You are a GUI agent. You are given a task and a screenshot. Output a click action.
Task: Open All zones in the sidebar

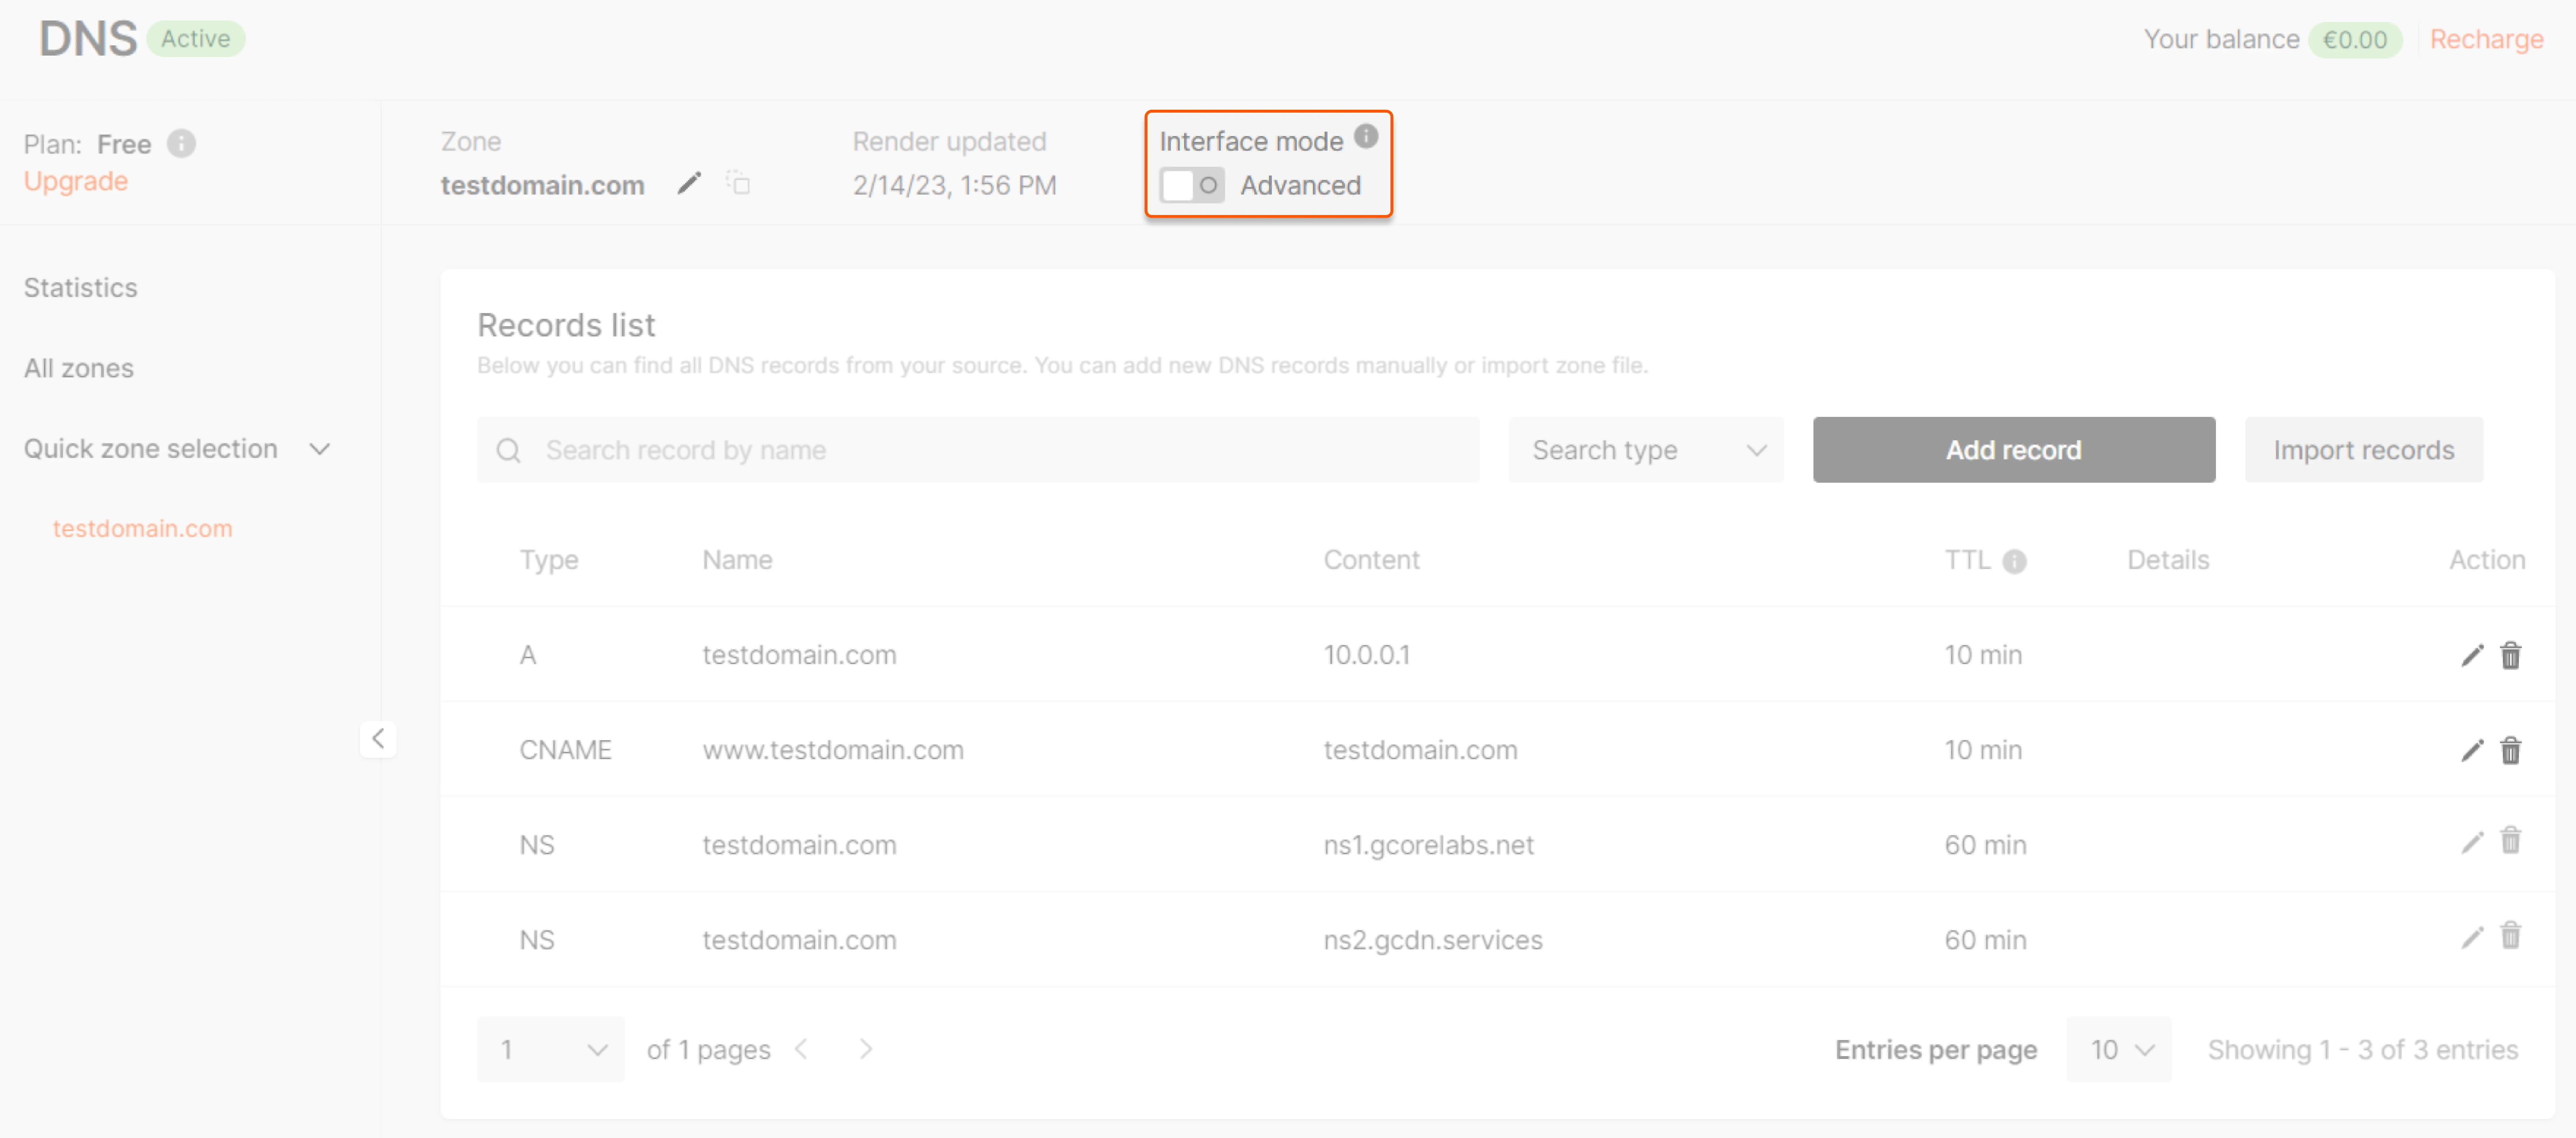coord(79,369)
